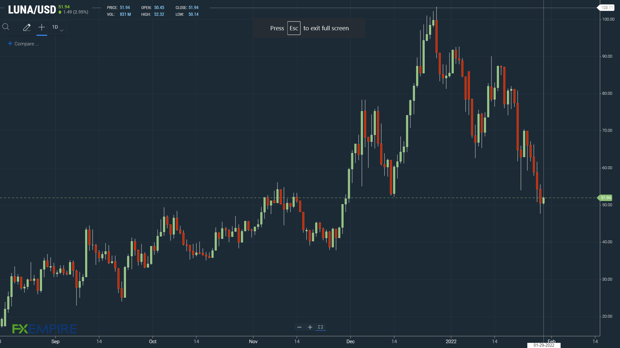
Task: Click the 20.00 price axis label
Action: 607,316
